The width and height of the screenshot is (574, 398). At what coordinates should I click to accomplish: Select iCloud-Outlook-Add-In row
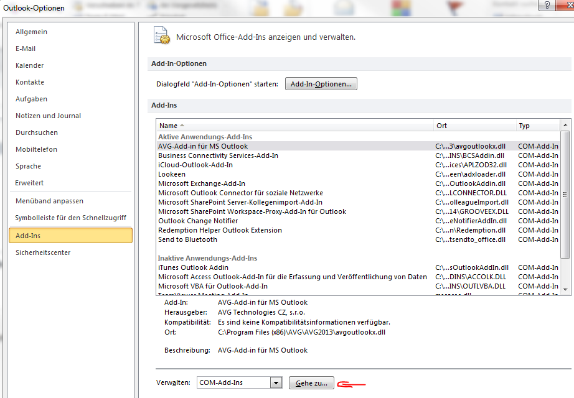click(x=358, y=165)
